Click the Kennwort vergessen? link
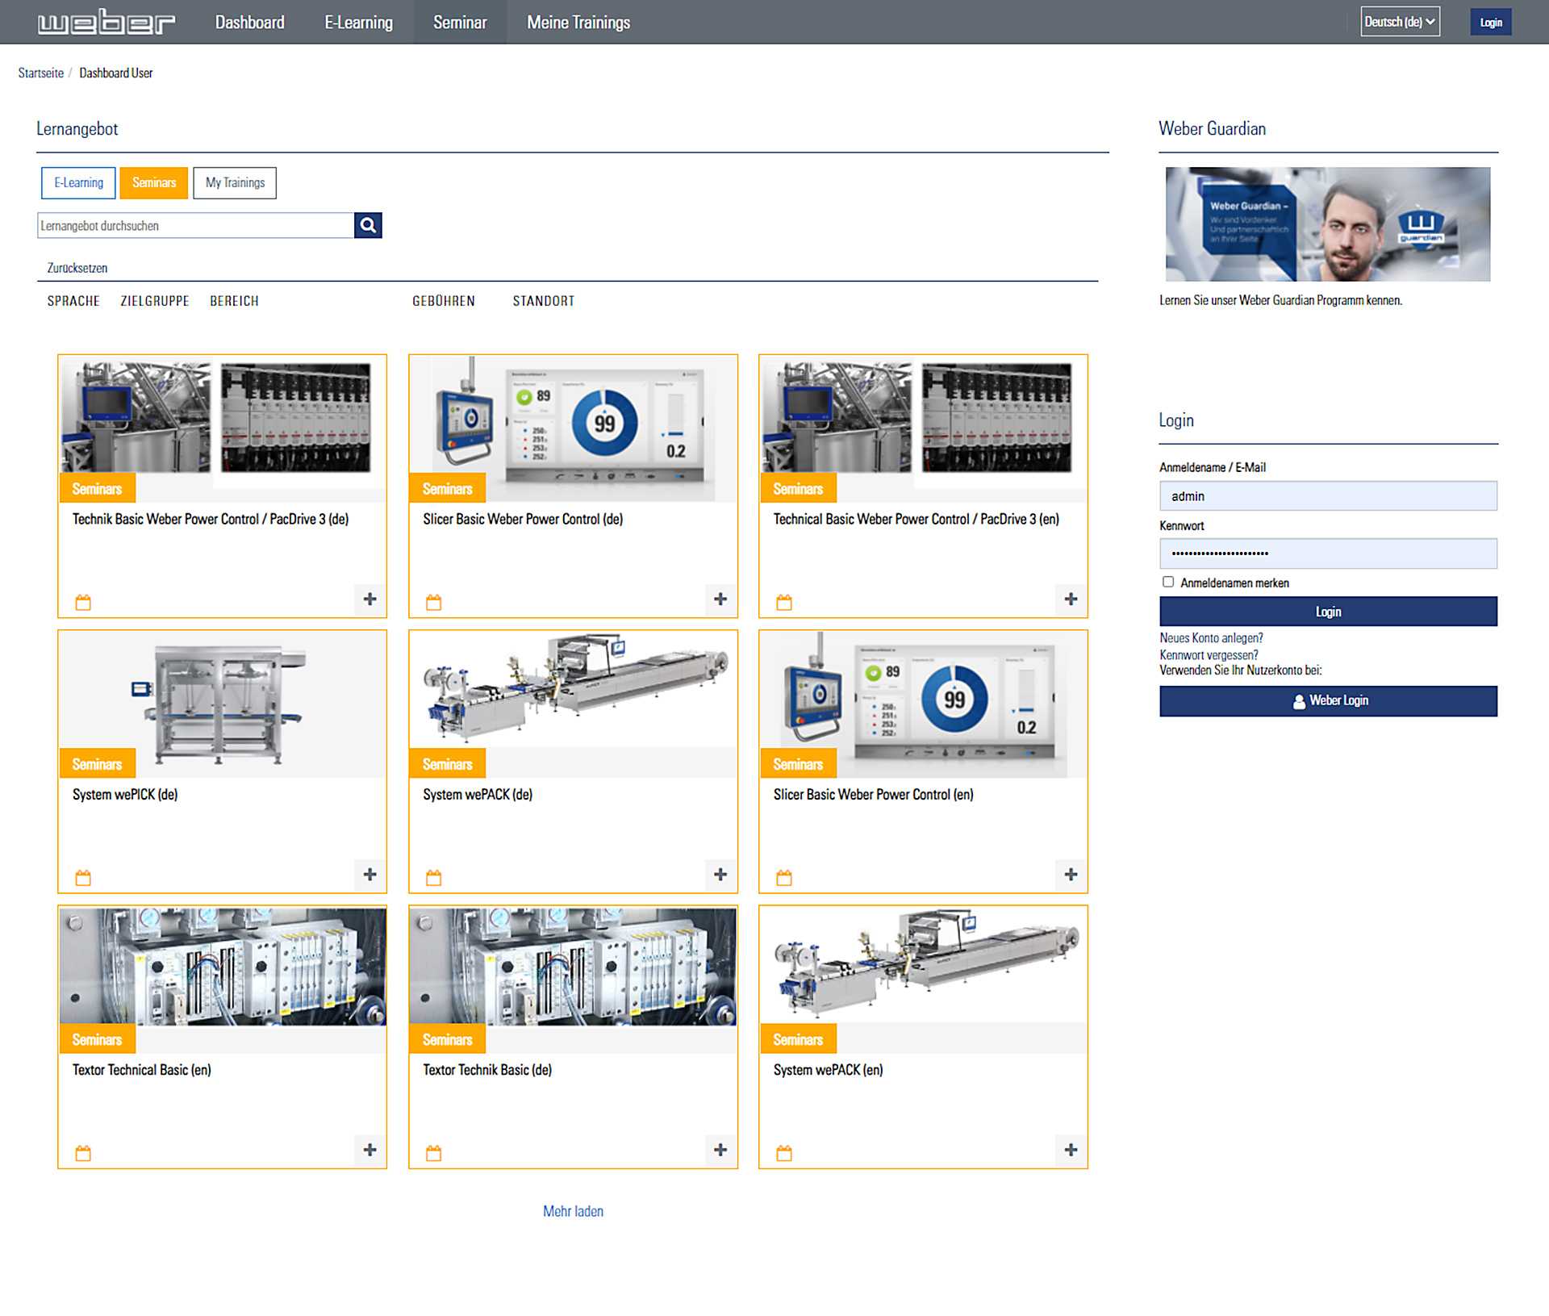 tap(1209, 655)
